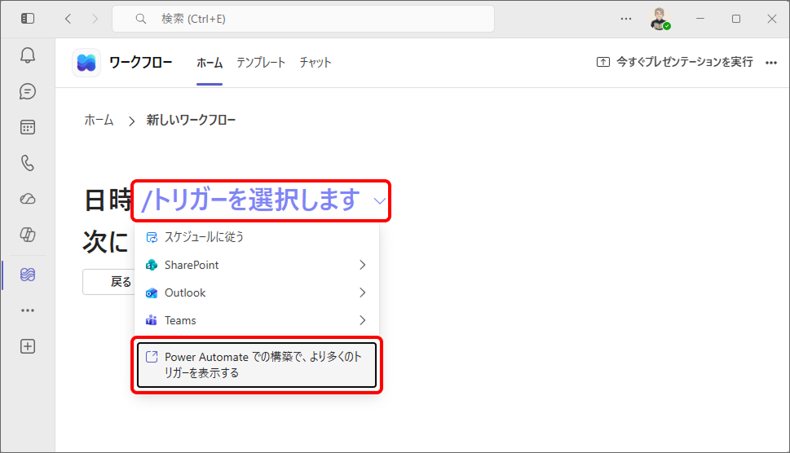Screen dimensions: 790x453
Task: Switch to the ホーム tab
Action: (210, 63)
